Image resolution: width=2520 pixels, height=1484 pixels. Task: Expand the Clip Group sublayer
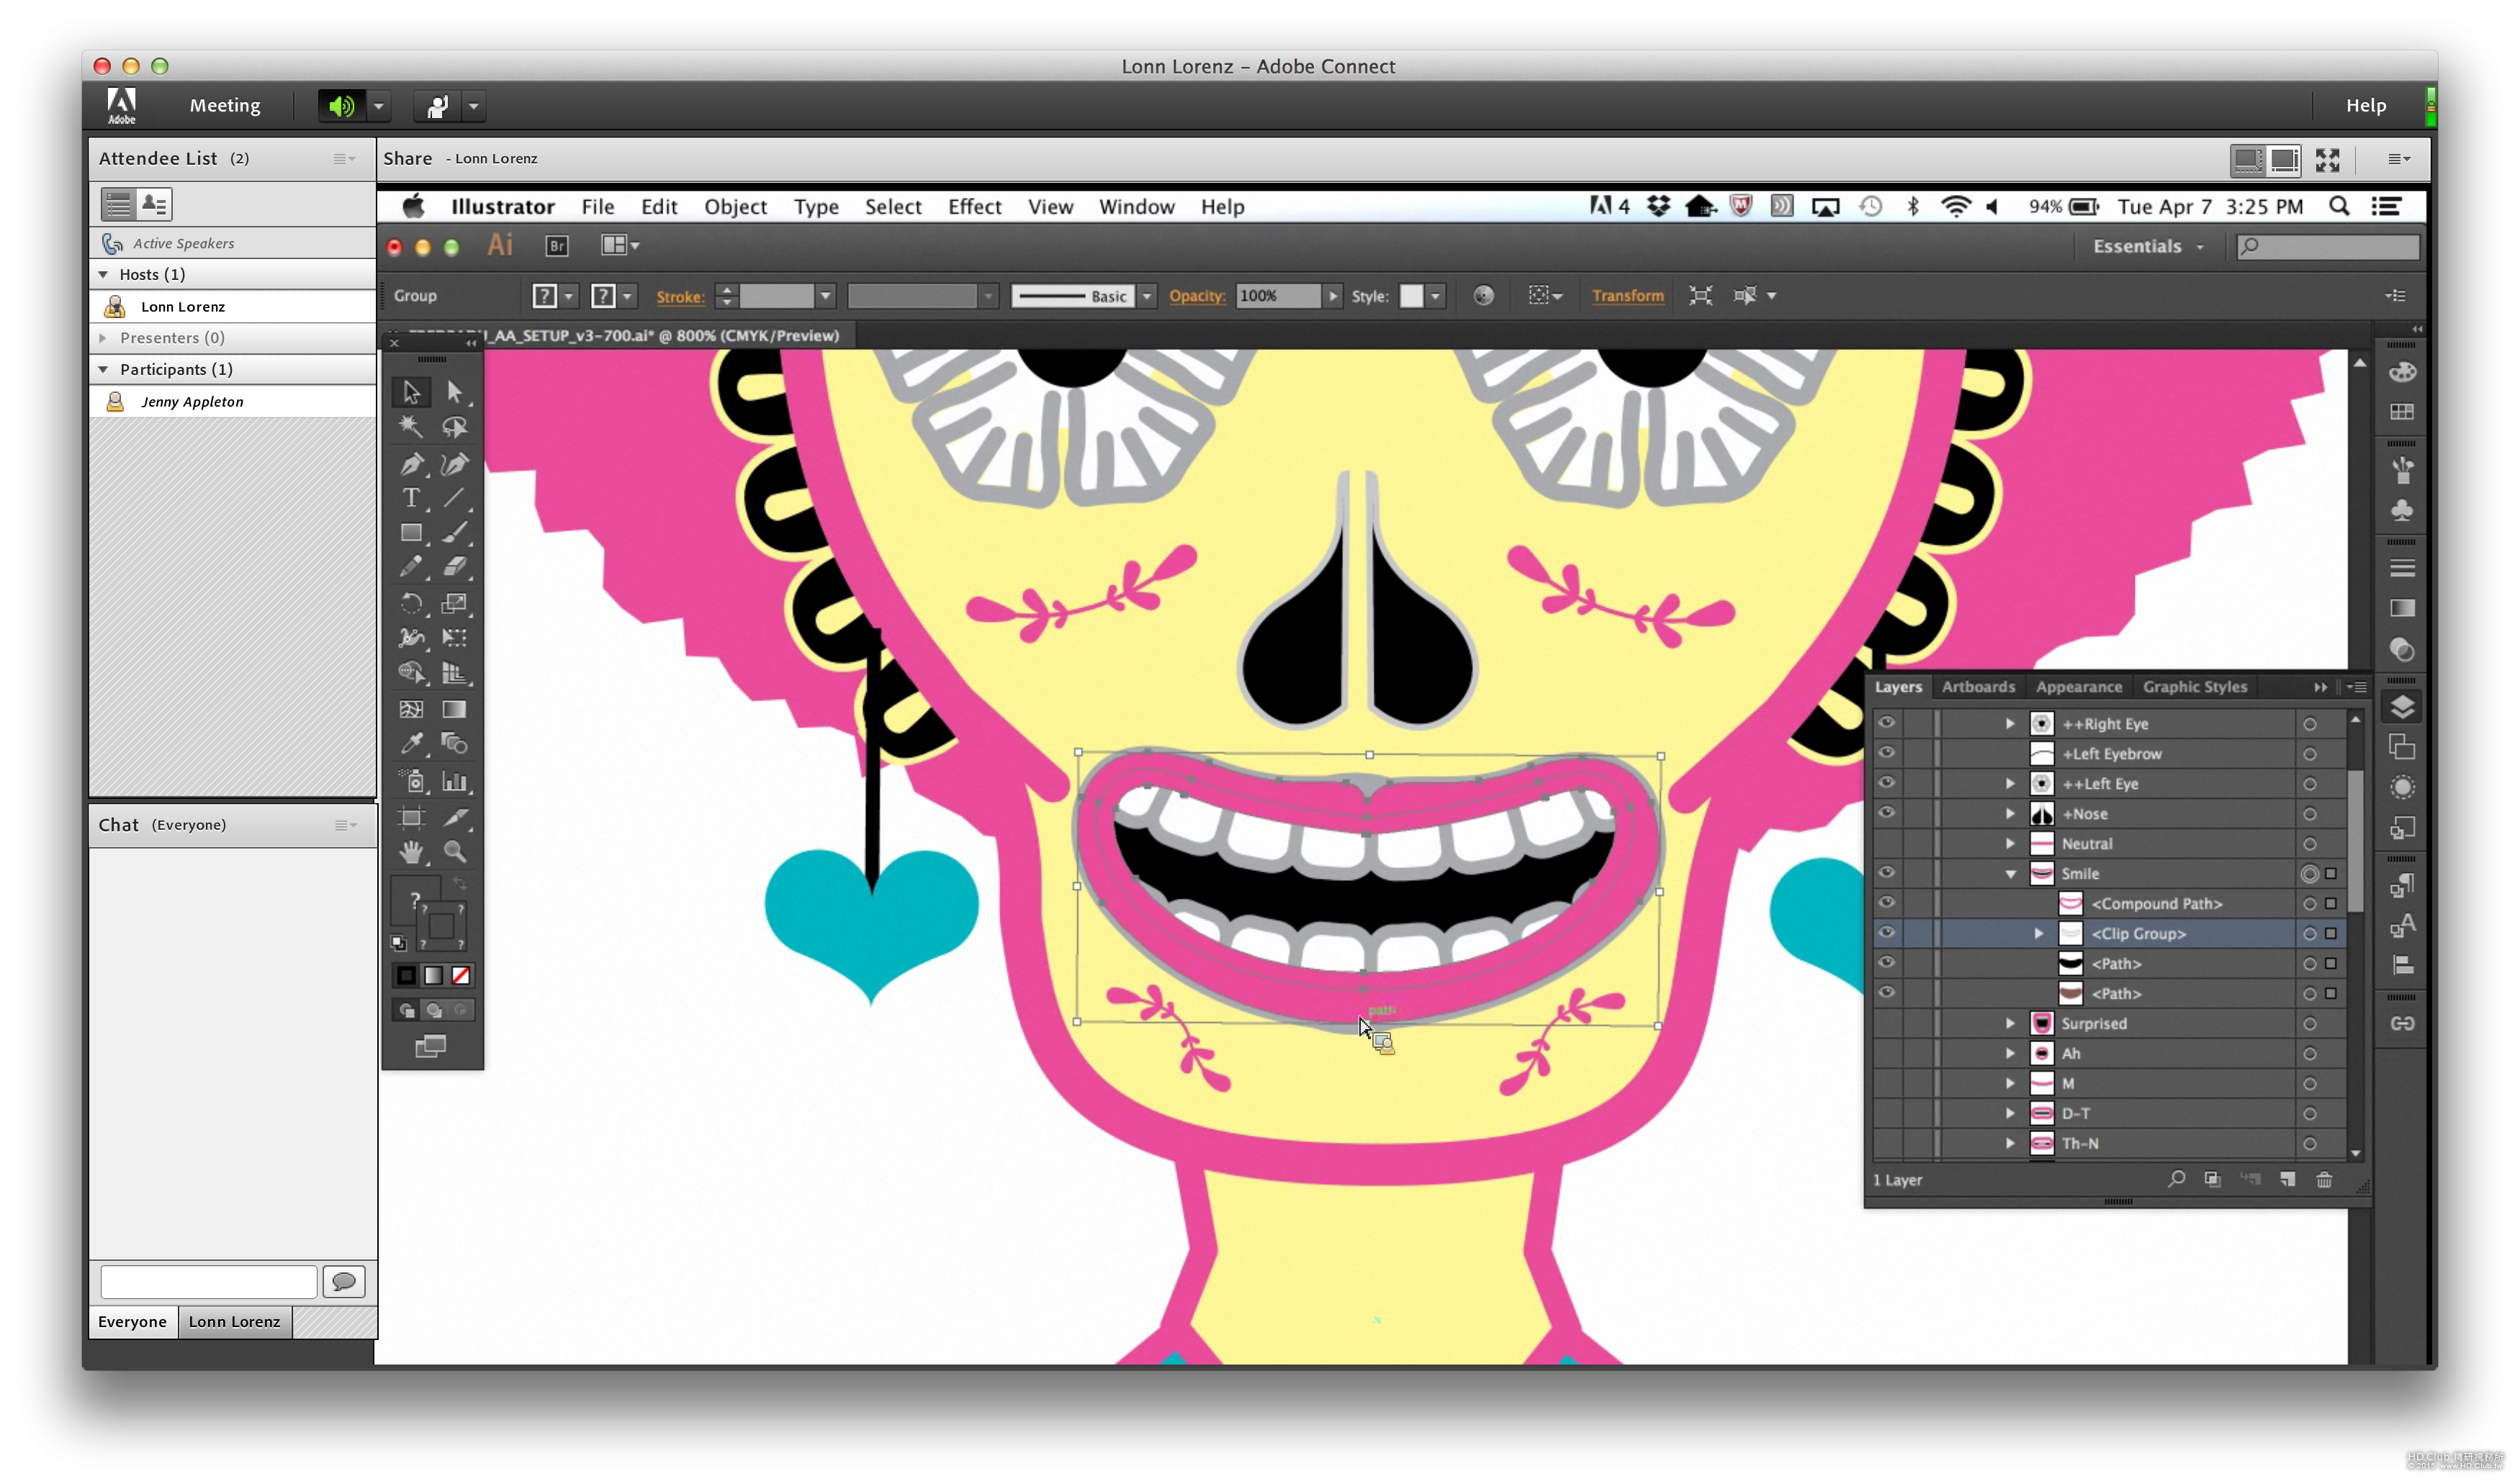click(2039, 933)
